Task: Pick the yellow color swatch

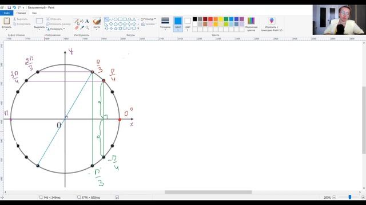Action: tap(221, 19)
